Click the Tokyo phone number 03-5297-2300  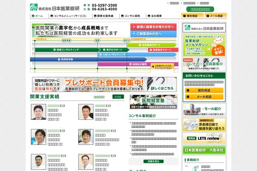[x=105, y=6]
